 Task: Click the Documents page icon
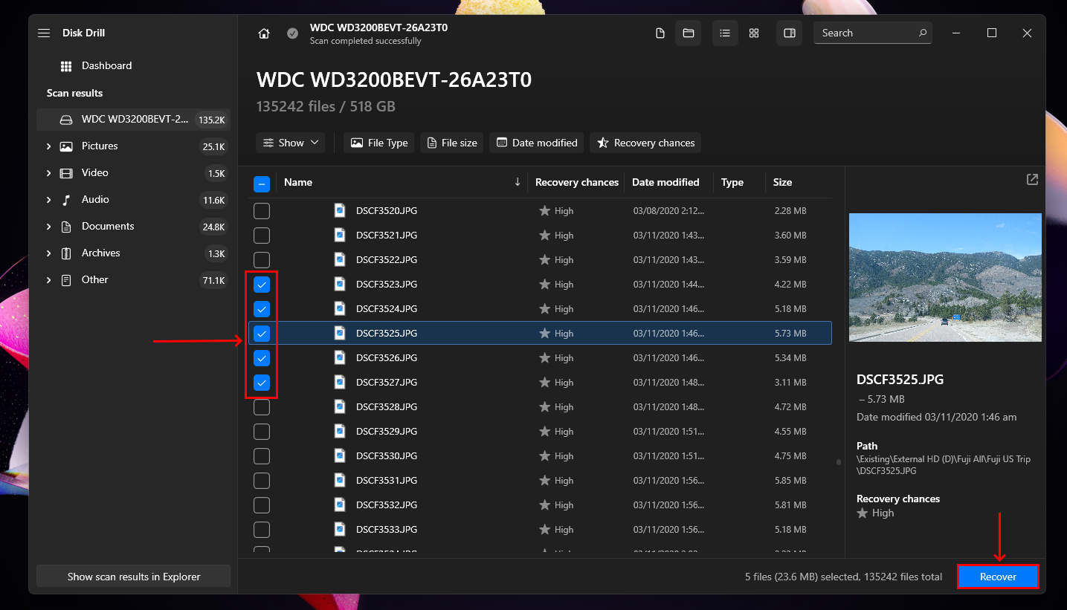(x=66, y=227)
